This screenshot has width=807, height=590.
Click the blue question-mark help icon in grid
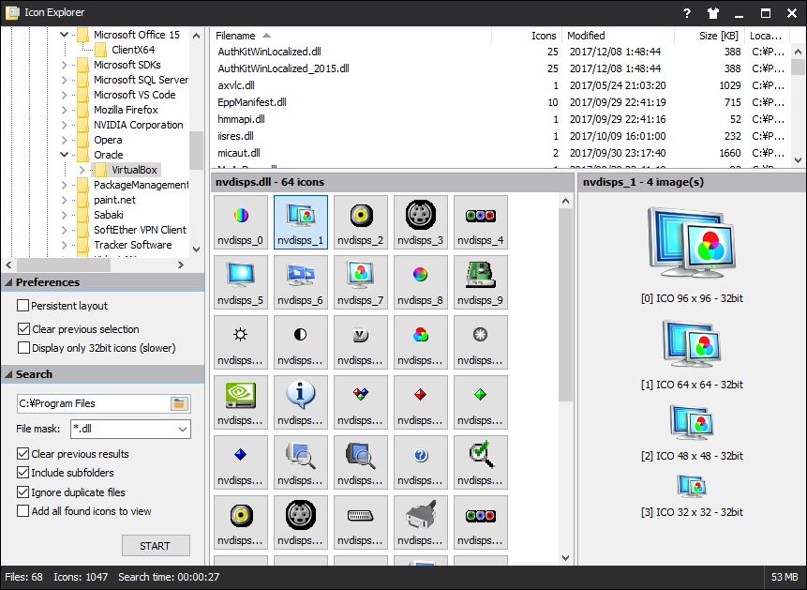click(420, 455)
